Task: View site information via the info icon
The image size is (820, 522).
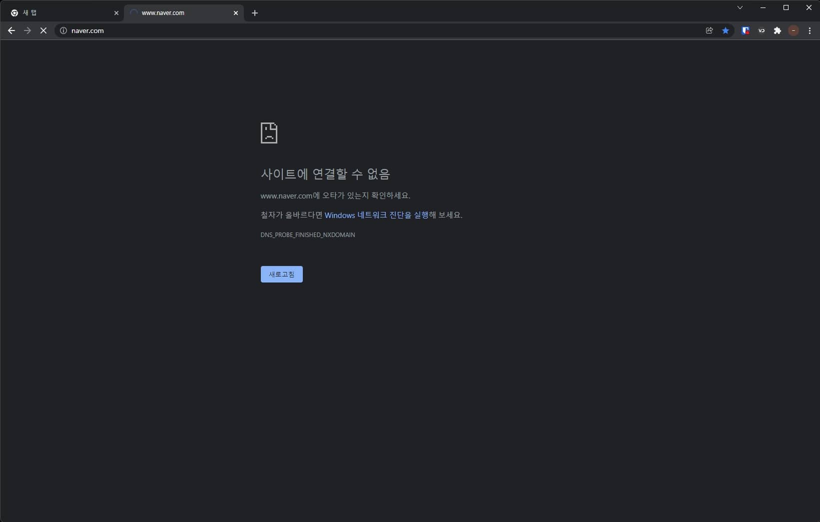Action: point(63,30)
